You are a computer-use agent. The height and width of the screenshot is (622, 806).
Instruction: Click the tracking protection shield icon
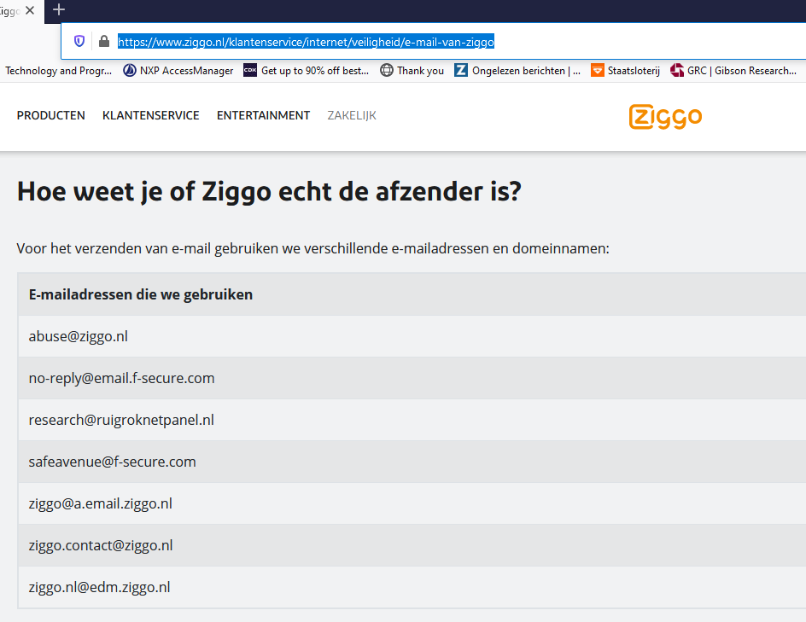(x=79, y=41)
